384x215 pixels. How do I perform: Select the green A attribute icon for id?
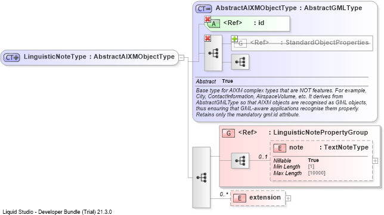[214, 23]
